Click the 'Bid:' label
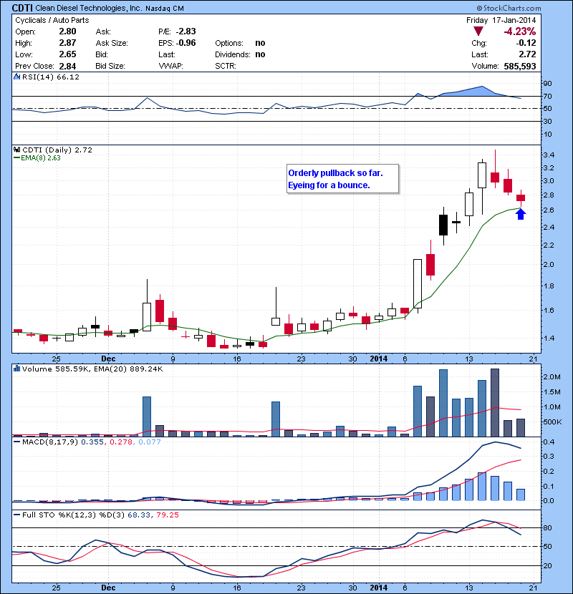The width and height of the screenshot is (573, 594). pos(102,54)
